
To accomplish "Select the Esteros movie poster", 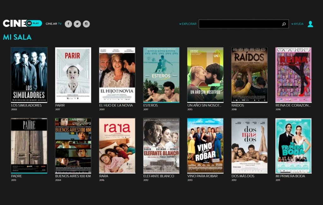I will [x=161, y=75].
